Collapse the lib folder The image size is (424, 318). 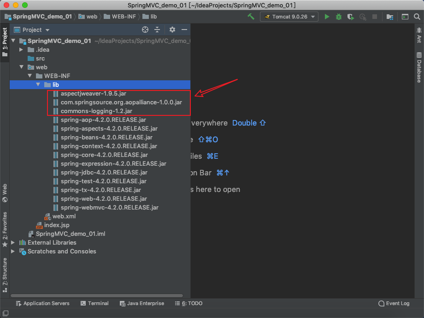point(38,84)
